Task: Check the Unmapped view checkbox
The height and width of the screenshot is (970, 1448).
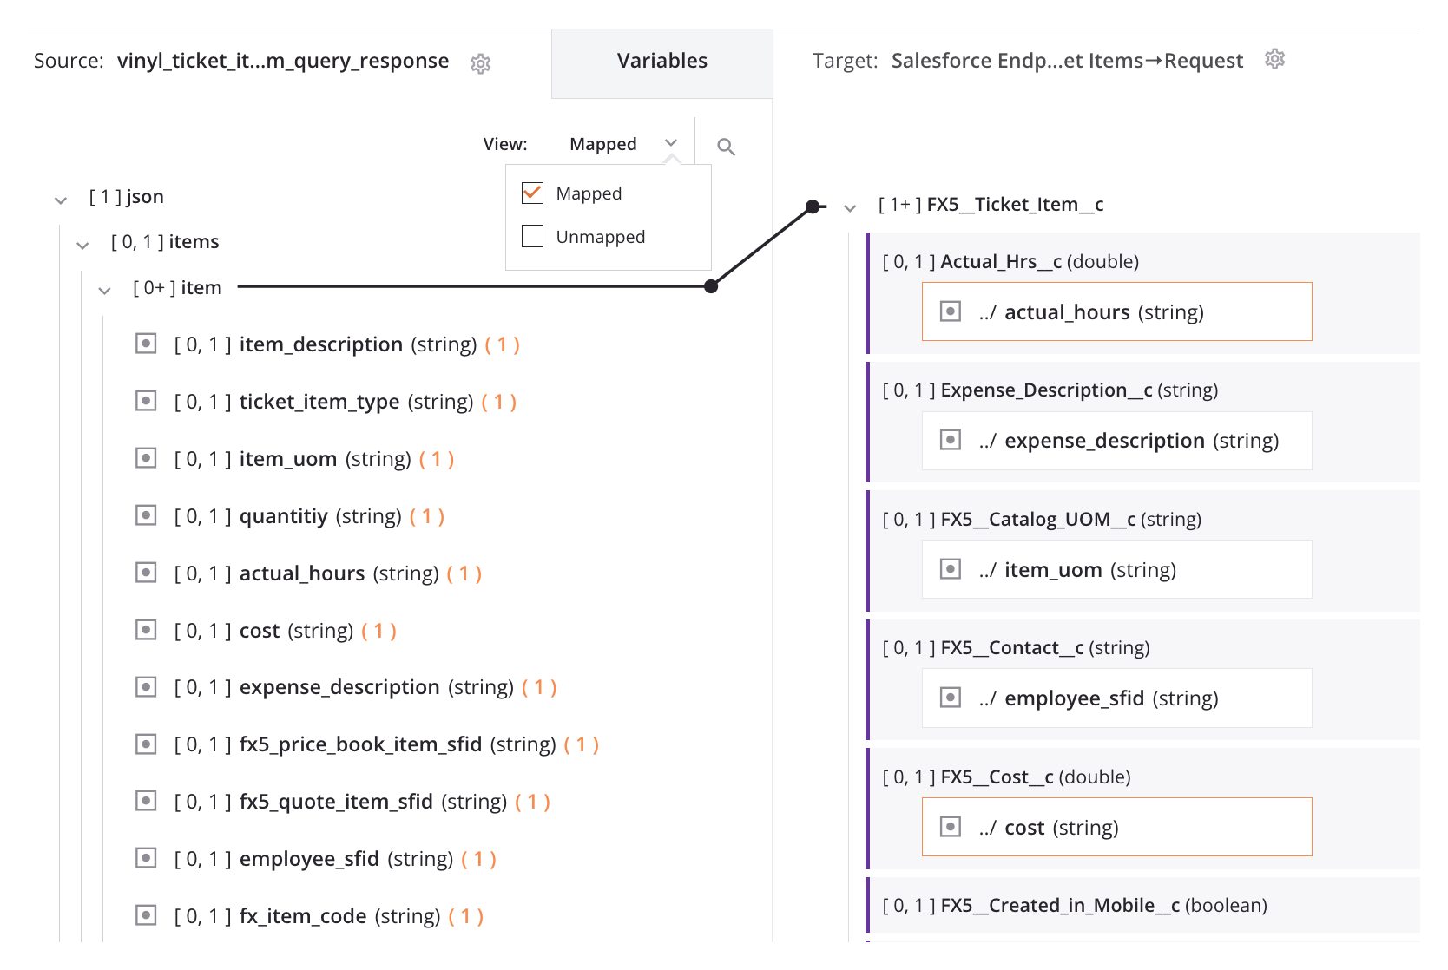Action: point(532,236)
